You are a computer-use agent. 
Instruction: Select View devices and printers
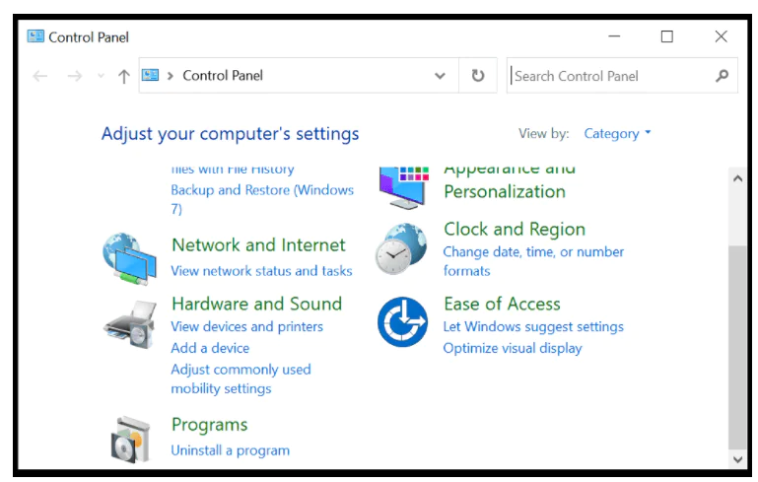pos(246,326)
